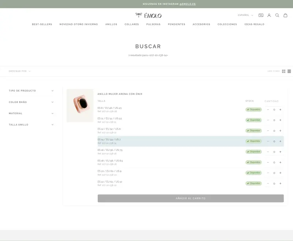
Task: Increase quantity for ES 18 / EU 58 size
Action: [280, 162]
